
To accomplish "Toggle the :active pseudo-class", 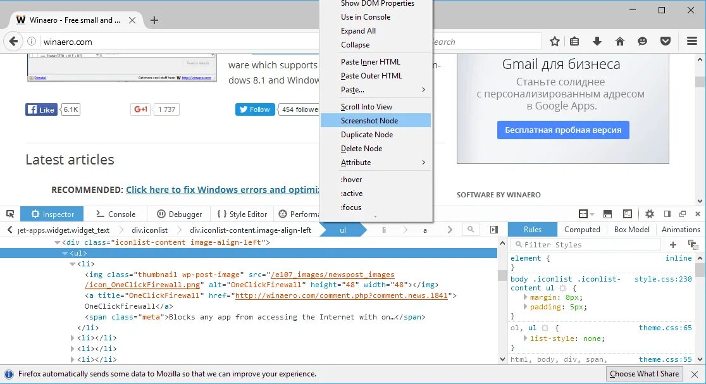I will click(376, 194).
